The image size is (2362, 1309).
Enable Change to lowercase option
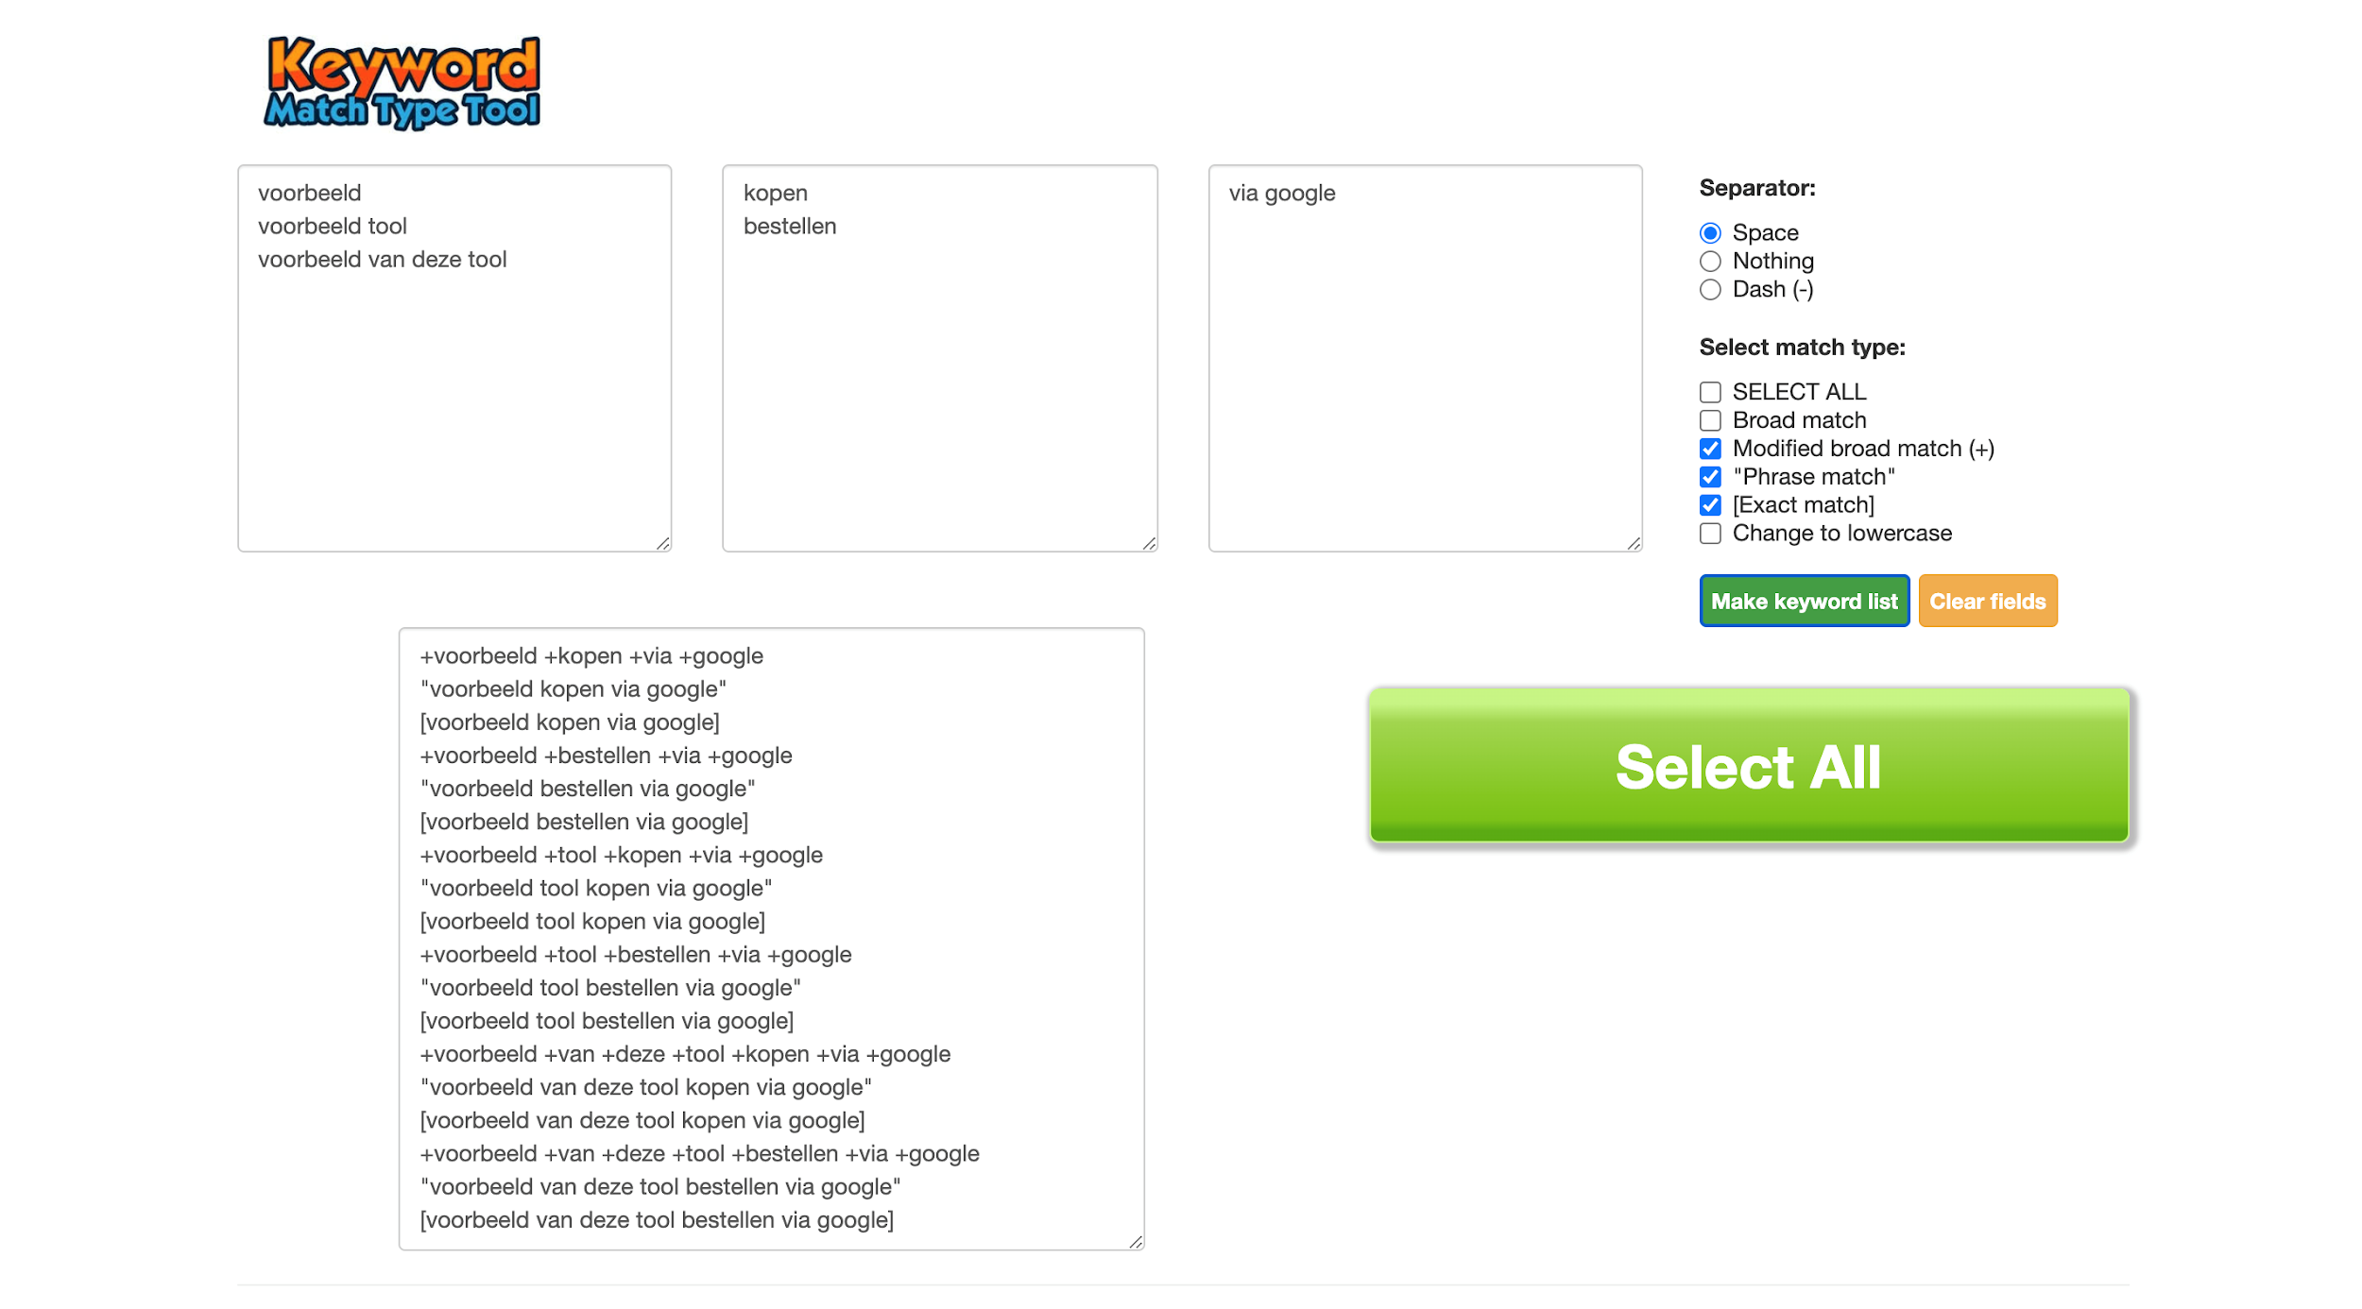pyautogui.click(x=1709, y=534)
